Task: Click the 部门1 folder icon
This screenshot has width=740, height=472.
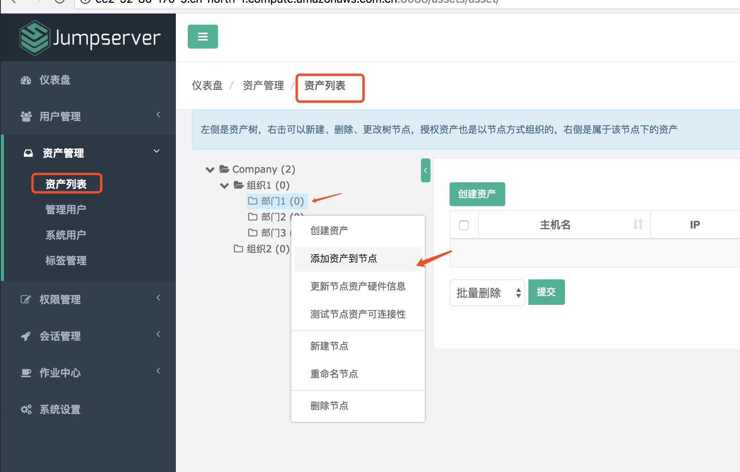Action: click(253, 201)
